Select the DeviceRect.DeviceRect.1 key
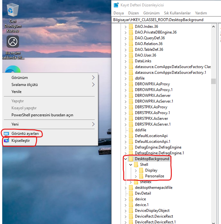The width and height of the screenshot is (221, 224). point(155,222)
